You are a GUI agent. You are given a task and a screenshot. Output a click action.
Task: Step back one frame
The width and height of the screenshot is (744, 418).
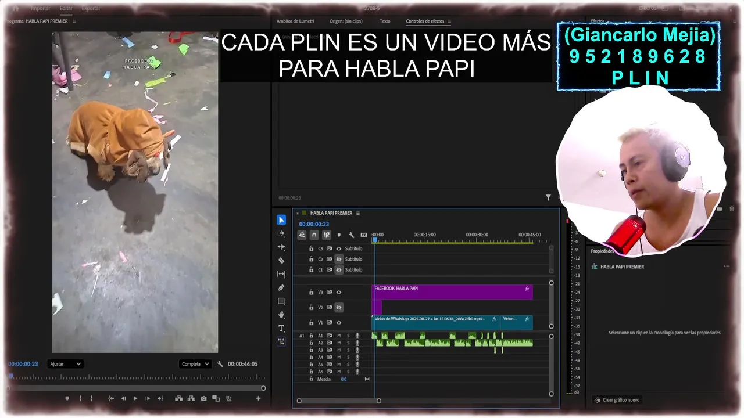(x=123, y=398)
